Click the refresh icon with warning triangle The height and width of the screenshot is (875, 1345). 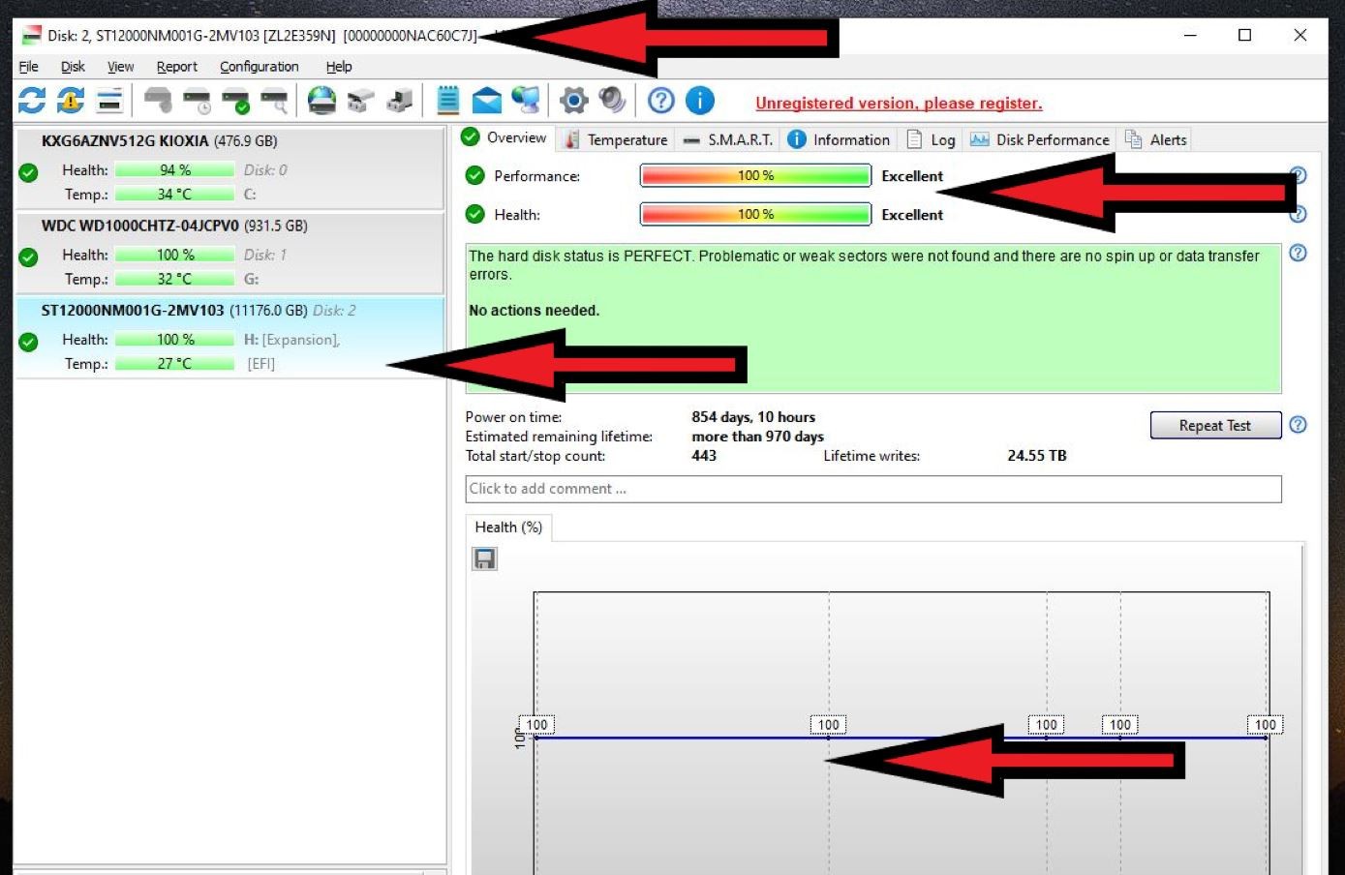[x=71, y=101]
